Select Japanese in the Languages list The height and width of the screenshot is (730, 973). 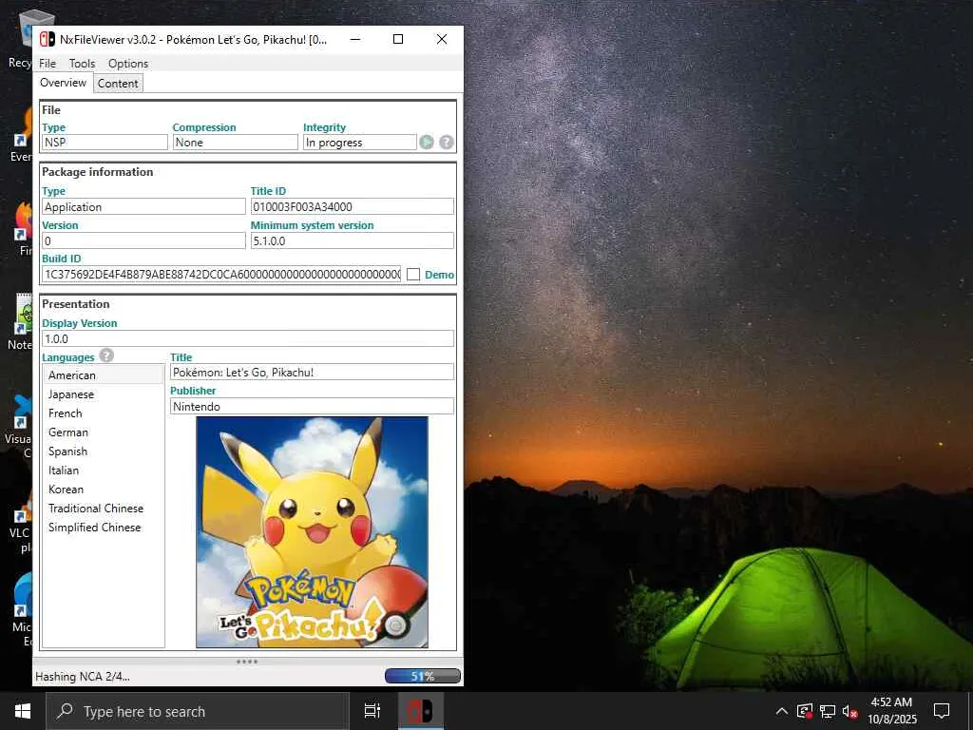coord(103,394)
